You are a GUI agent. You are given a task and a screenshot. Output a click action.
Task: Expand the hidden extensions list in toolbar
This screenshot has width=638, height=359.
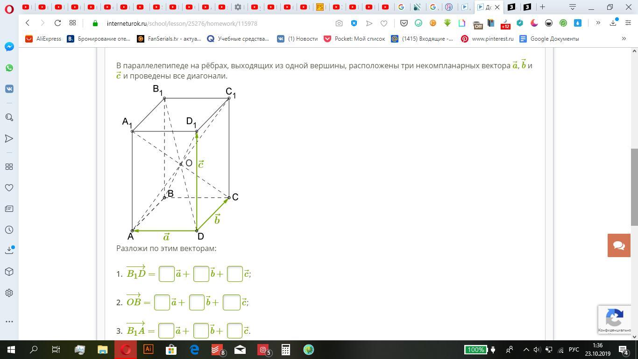pyautogui.click(x=598, y=23)
